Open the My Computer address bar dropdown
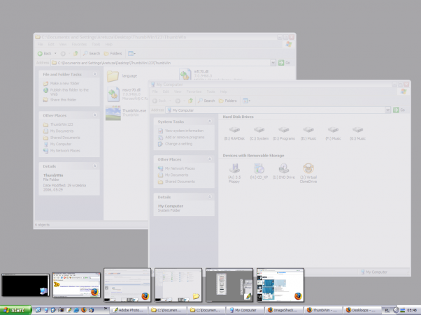The width and height of the screenshot is (421, 315). click(387, 110)
